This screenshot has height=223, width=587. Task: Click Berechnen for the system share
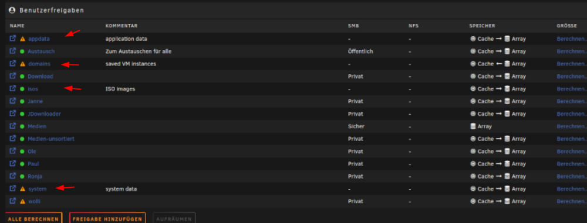572,189
